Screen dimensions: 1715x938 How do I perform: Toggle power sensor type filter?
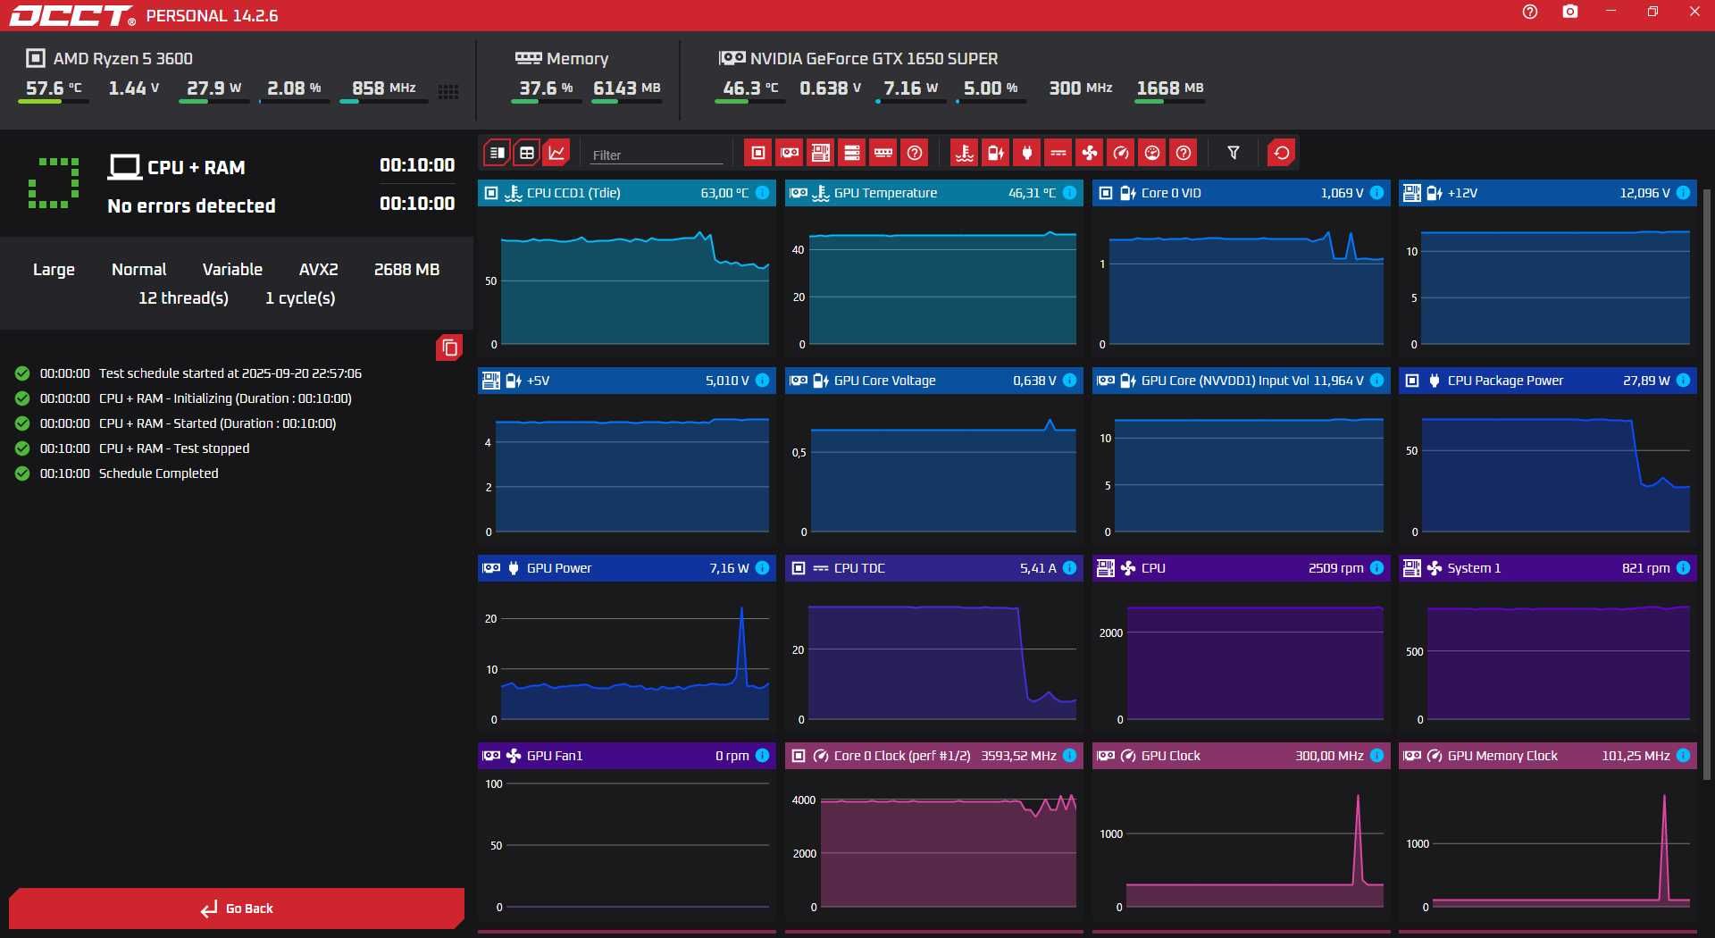(1027, 153)
